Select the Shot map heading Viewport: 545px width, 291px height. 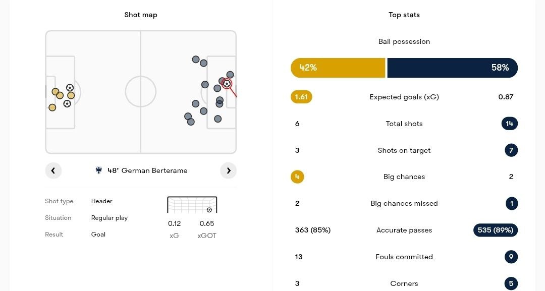tap(141, 15)
